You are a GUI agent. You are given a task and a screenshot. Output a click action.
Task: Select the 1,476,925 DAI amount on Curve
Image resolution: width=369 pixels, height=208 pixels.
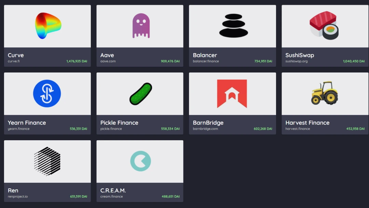[77, 61]
